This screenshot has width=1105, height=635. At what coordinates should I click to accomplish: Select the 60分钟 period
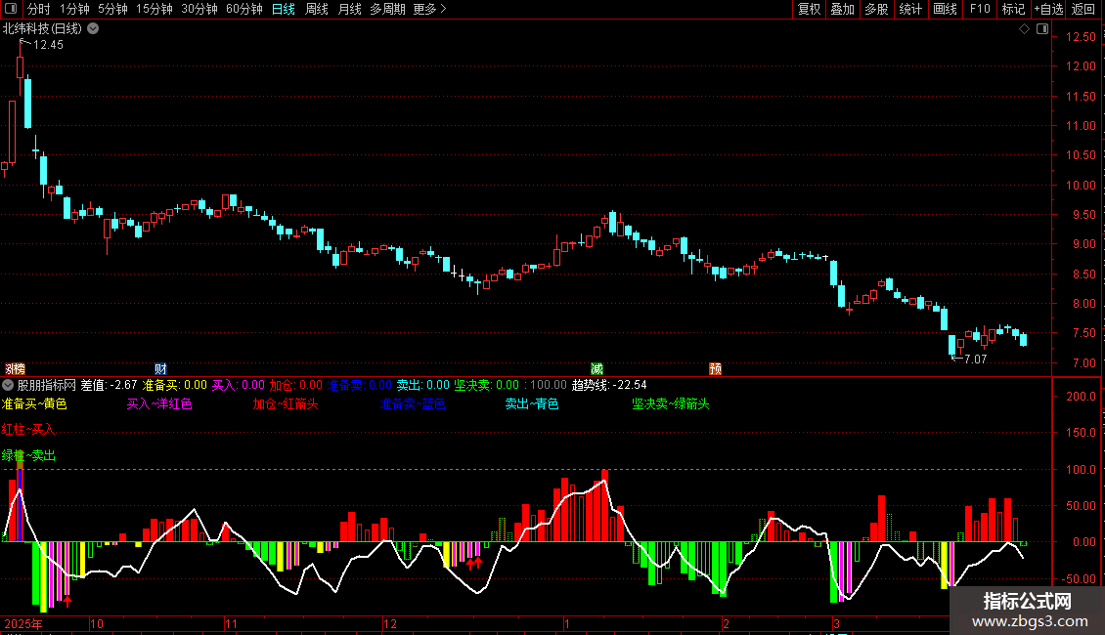click(x=244, y=9)
